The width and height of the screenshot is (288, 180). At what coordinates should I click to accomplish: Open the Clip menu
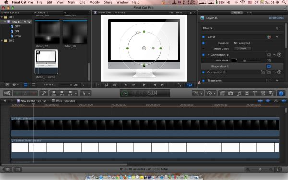[82, 2]
